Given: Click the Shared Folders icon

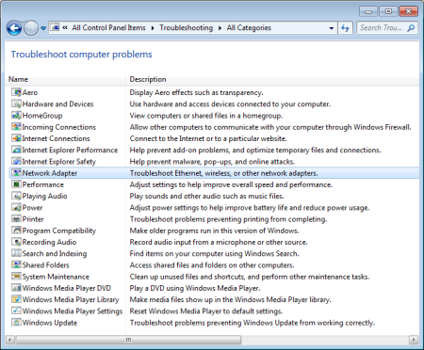Looking at the screenshot, I should [x=16, y=265].
